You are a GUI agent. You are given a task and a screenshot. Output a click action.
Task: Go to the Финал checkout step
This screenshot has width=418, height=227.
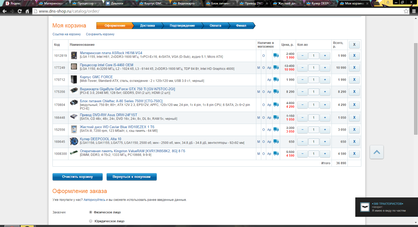tap(241, 26)
